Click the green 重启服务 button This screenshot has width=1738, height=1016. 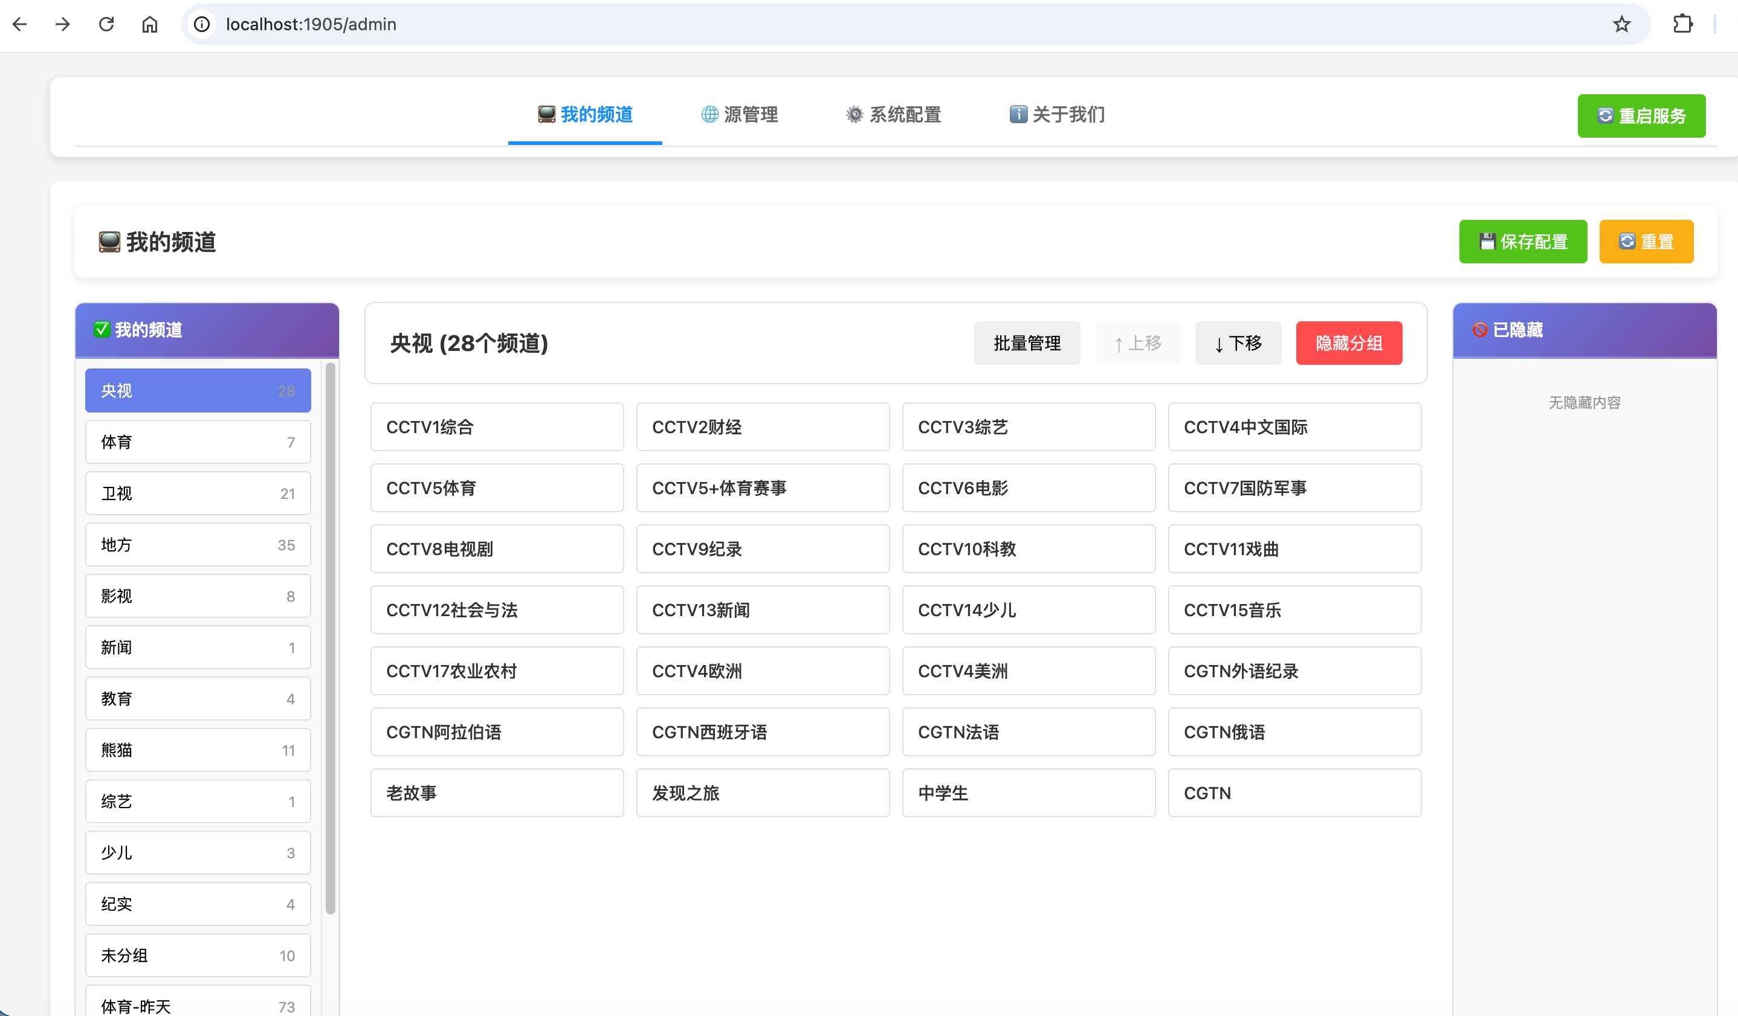1641,116
